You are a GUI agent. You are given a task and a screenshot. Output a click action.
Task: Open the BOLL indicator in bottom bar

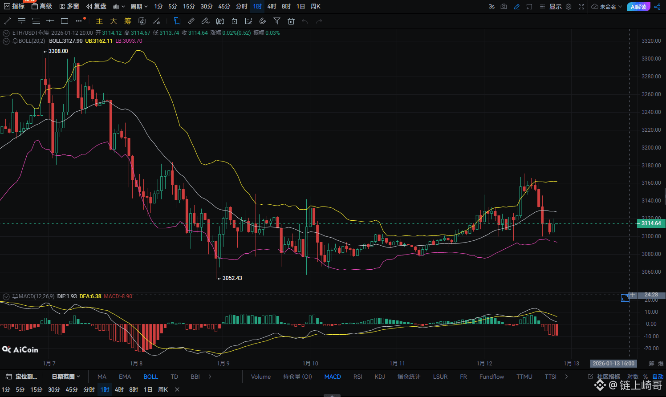point(151,376)
